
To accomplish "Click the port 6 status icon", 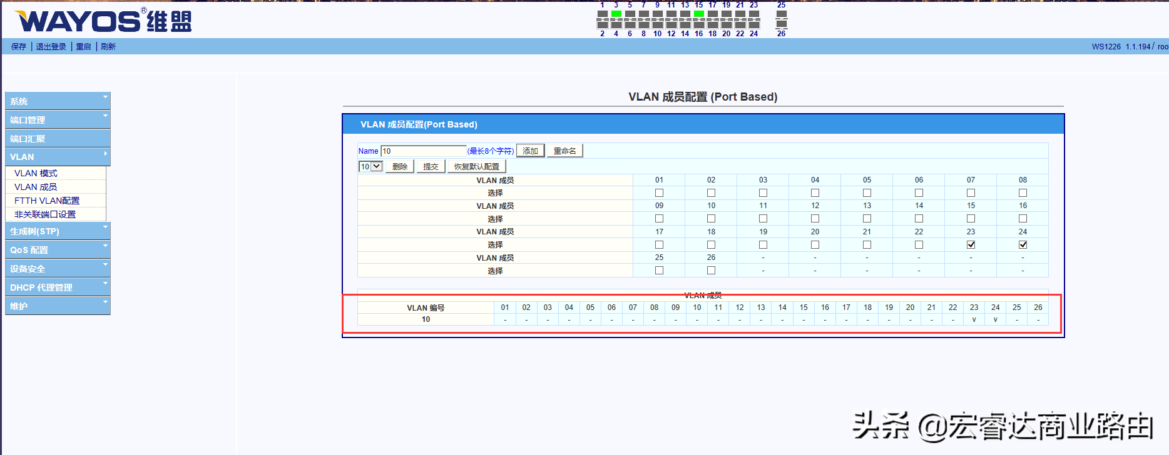I will (630, 25).
